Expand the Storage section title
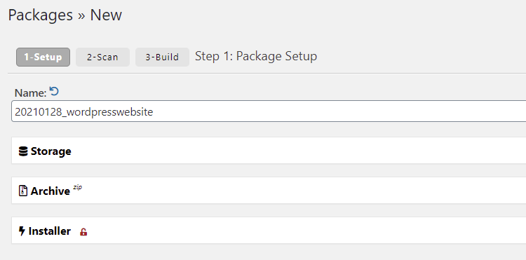The image size is (526, 260). point(51,151)
